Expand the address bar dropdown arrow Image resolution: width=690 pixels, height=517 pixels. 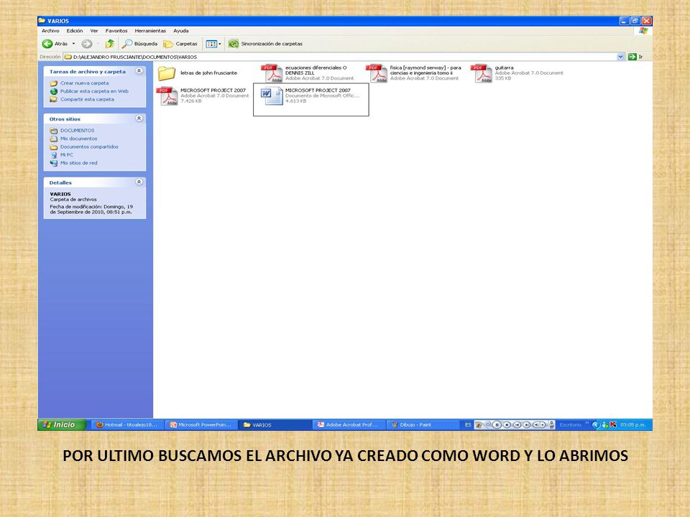coord(620,57)
